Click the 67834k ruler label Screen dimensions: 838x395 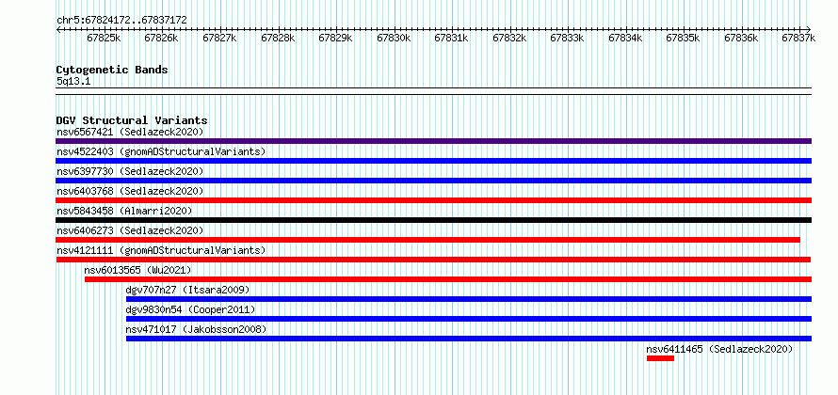[626, 38]
